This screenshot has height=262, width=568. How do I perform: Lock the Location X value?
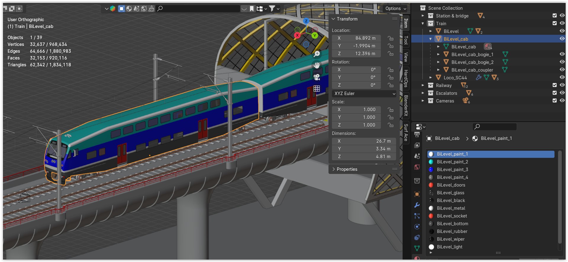tap(390, 38)
